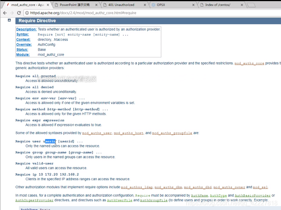
Task: Open the mod_authz_owner link
Action: point(229,187)
